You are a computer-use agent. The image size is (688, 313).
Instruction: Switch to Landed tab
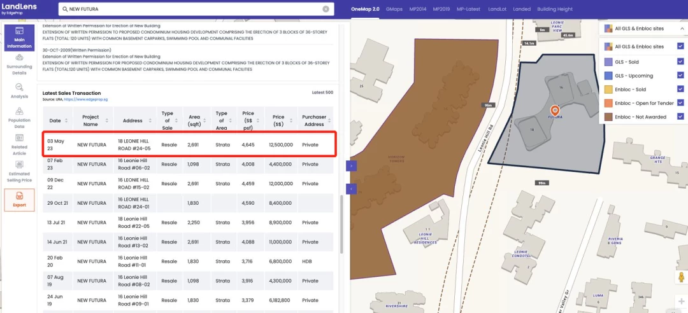pos(522,9)
